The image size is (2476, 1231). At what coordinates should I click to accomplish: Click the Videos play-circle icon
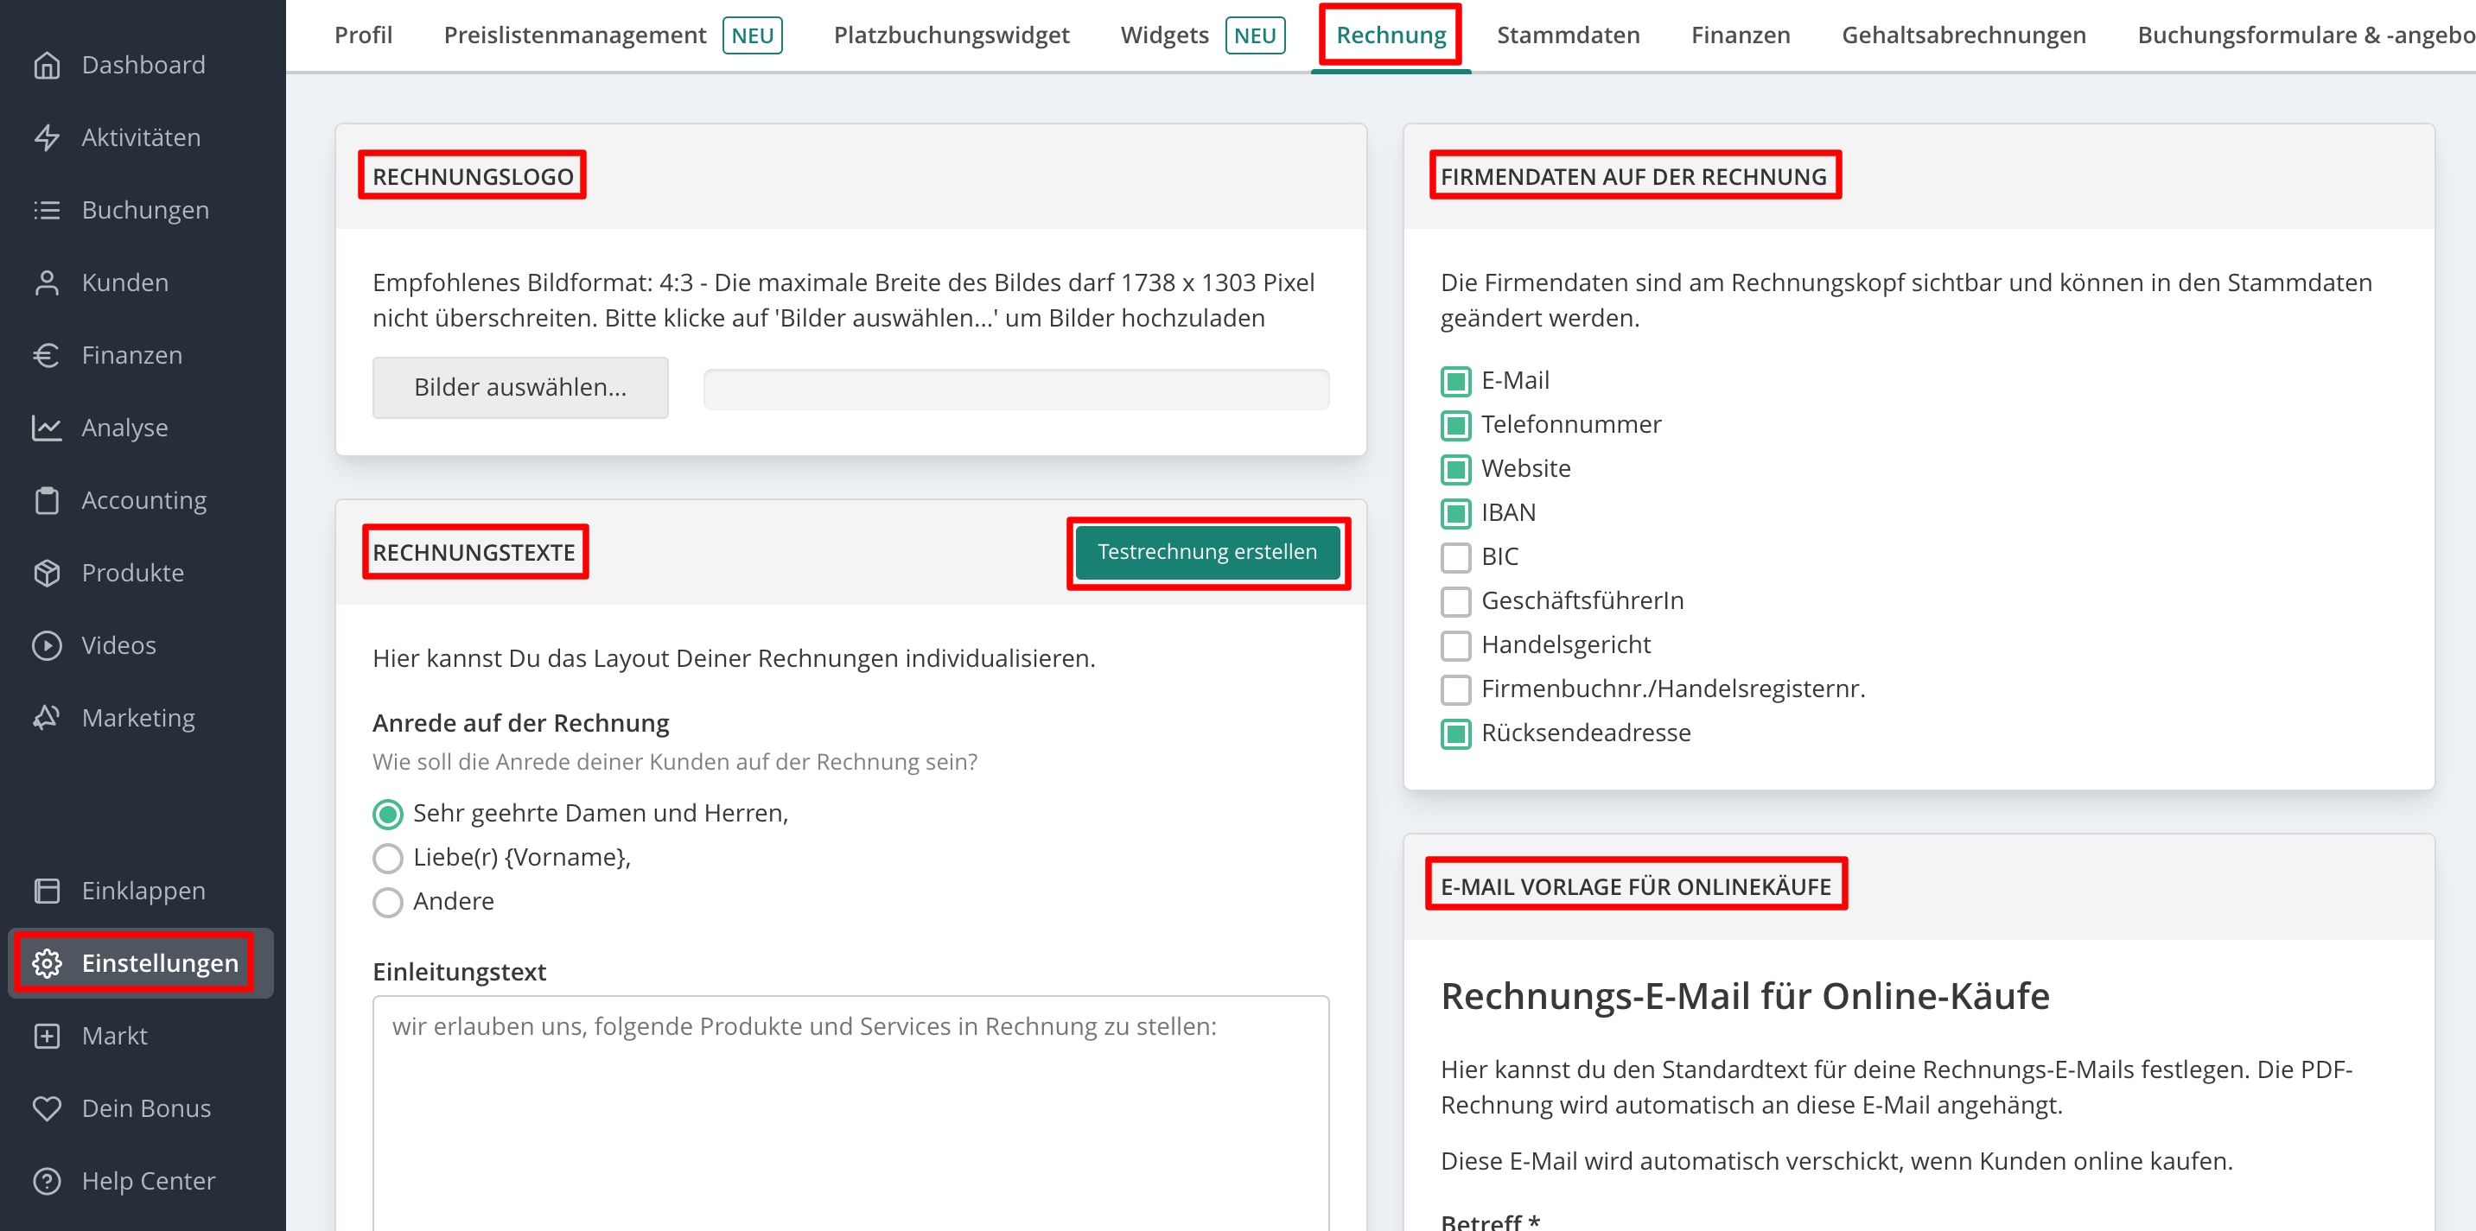46,646
